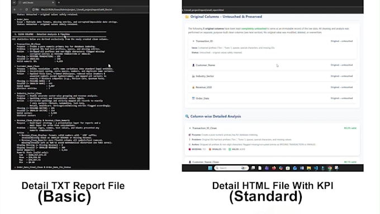Click the taskbar Search box
Screen dimensions: 380x214
[231, 168]
